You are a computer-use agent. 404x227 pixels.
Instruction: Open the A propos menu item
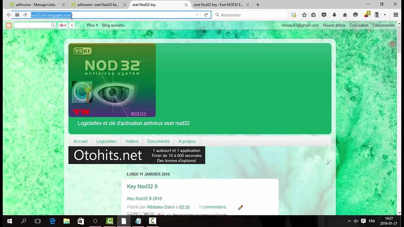[187, 141]
